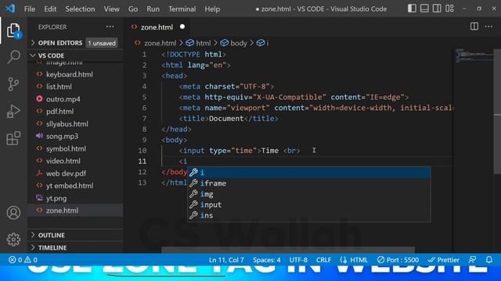Open Customize Layout icon
The width and height of the screenshot is (501, 281).
tap(449, 9)
